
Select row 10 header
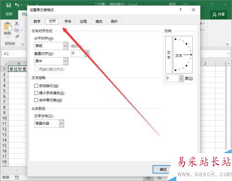(4, 118)
